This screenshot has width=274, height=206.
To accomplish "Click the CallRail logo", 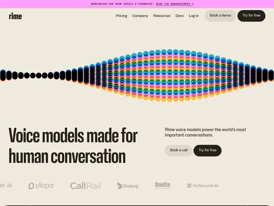I will pyautogui.click(x=86, y=186).
